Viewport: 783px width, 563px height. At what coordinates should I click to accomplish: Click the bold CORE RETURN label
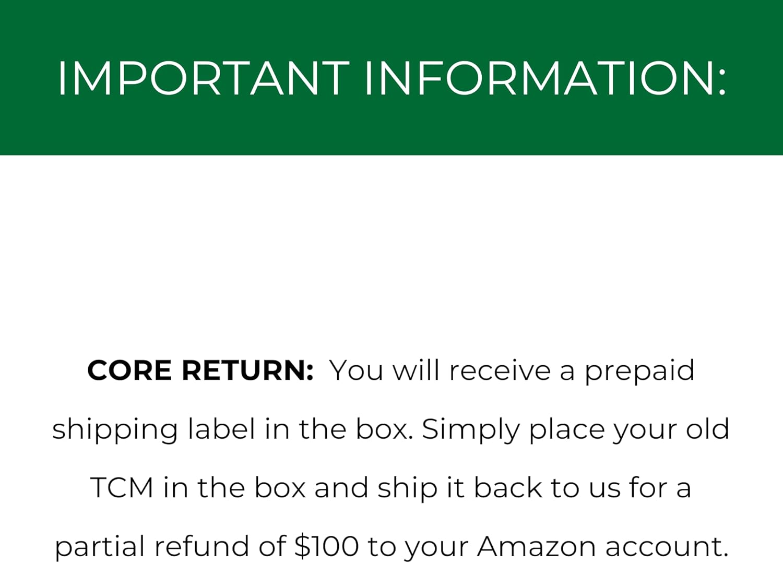[200, 370]
